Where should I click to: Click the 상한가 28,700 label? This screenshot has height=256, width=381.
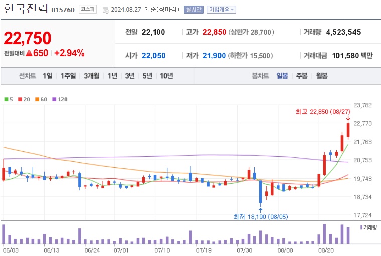(251, 32)
